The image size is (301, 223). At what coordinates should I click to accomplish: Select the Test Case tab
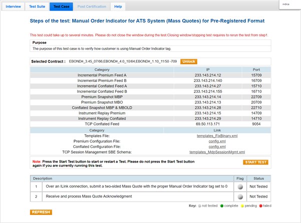(x=61, y=7)
